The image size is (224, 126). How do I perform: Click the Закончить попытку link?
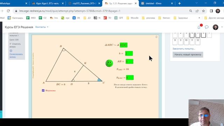184,49
